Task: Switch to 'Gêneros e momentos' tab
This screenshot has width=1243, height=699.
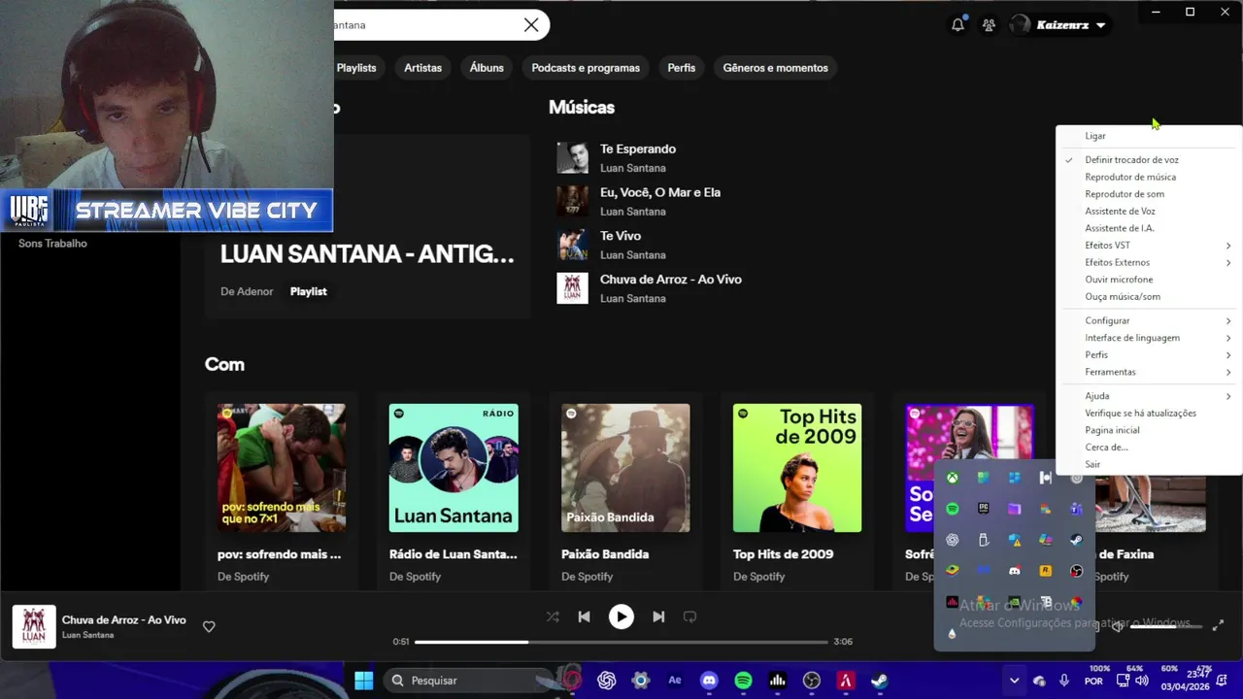Action: (x=775, y=68)
